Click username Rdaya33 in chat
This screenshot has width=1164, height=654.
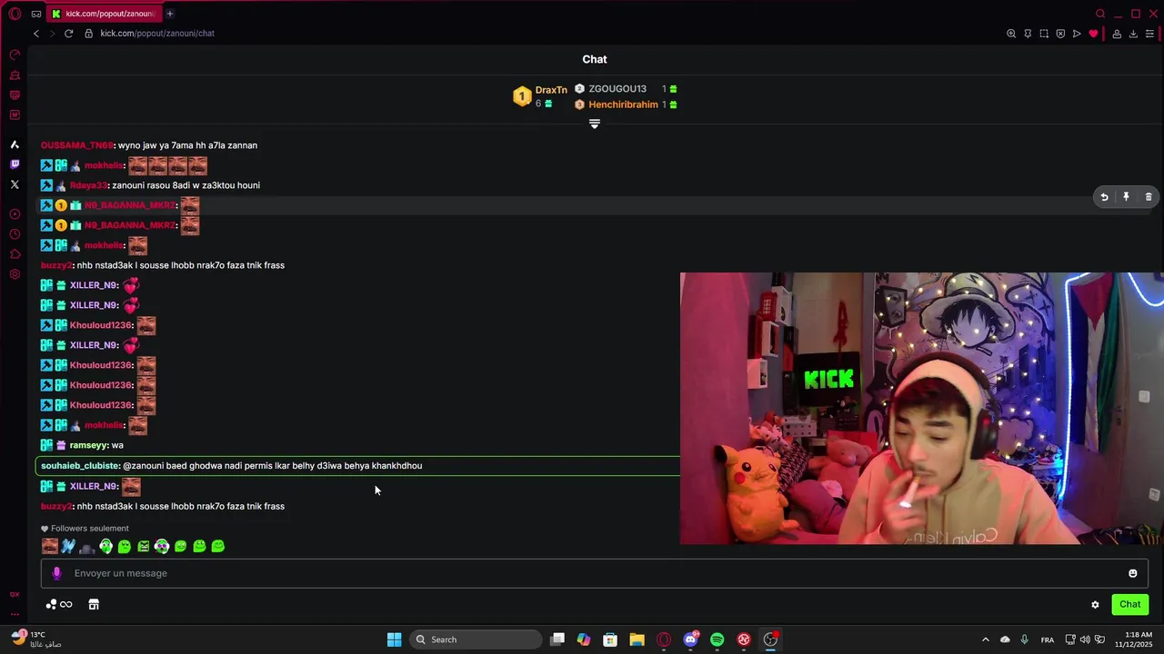(x=88, y=185)
